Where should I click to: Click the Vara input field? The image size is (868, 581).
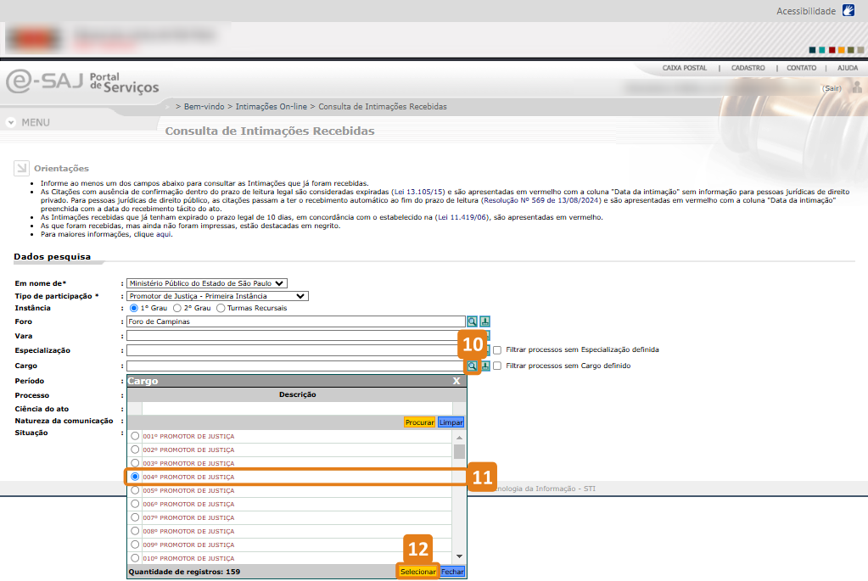(x=295, y=336)
